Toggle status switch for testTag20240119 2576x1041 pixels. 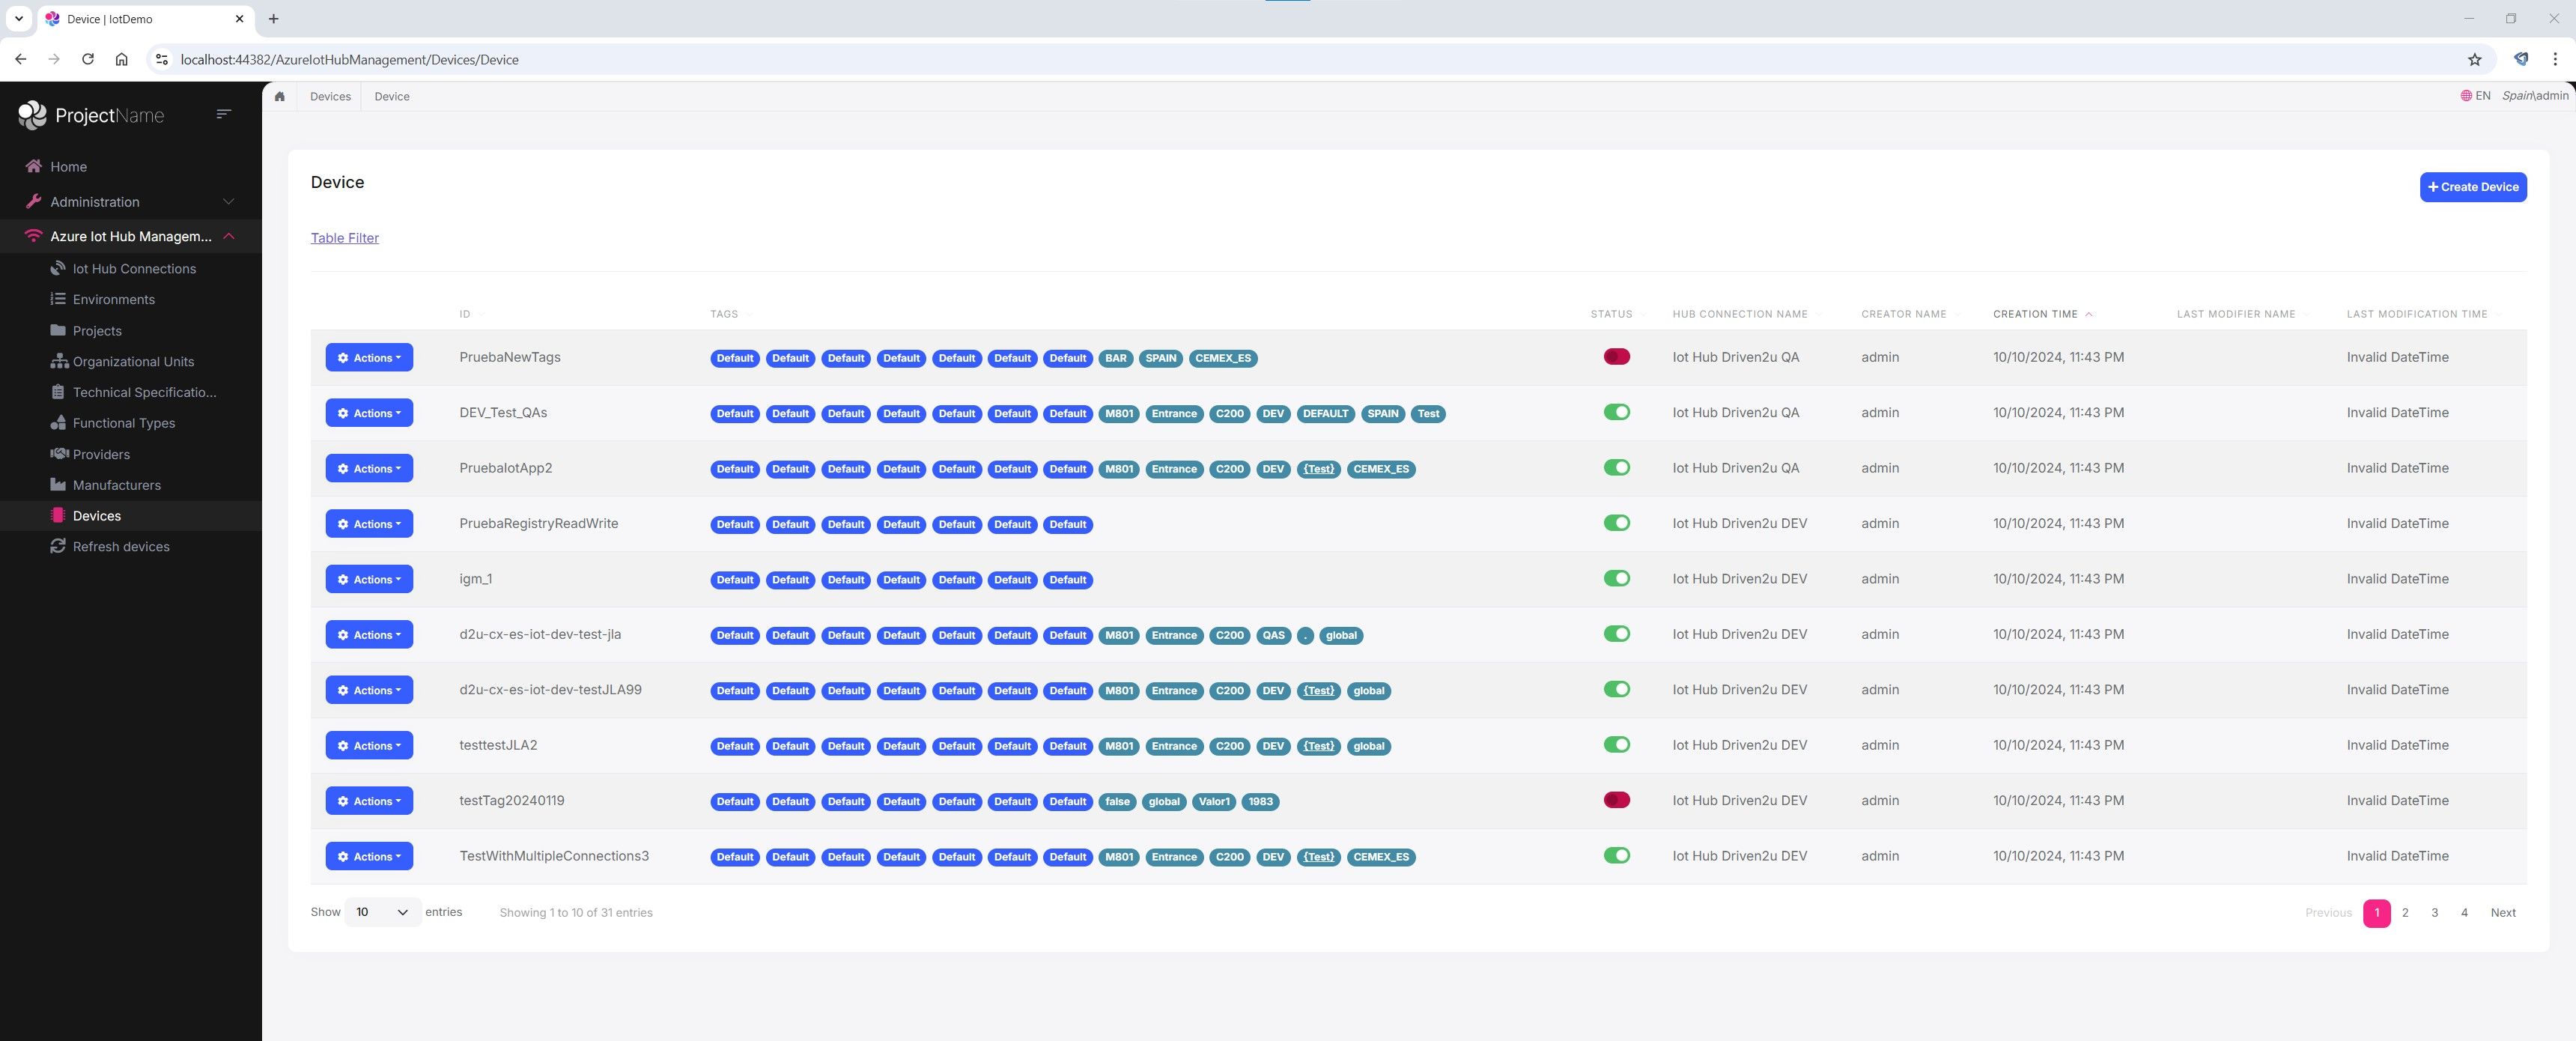(x=1616, y=800)
